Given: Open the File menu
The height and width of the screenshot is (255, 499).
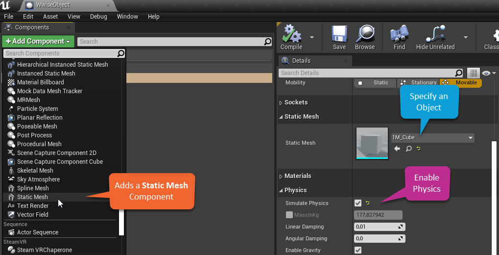Looking at the screenshot, I should pos(9,17).
